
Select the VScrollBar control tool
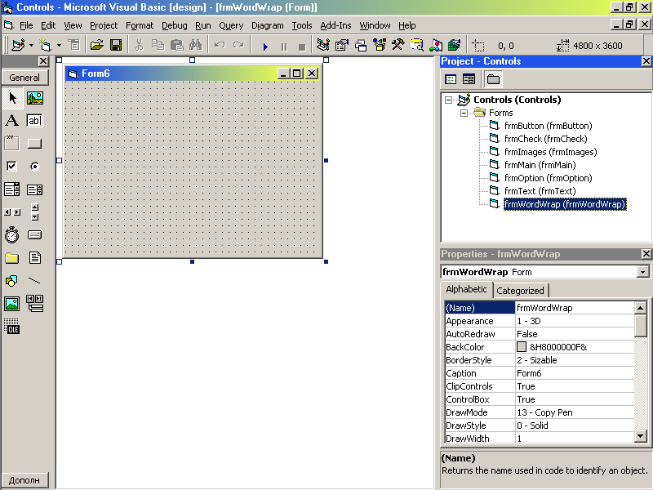(x=35, y=212)
